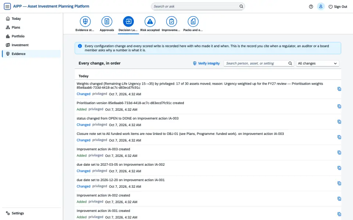Copy the Improvement action IA-001 created entry
This screenshot has width=353, height=220.
tap(339, 214)
